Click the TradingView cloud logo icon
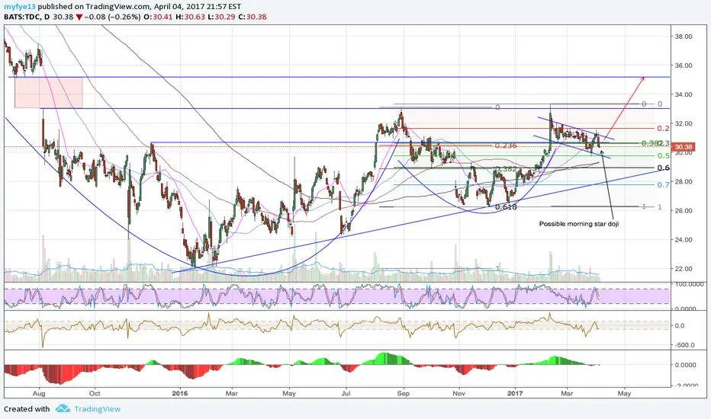Viewport: 711px width, 419px height. tap(63, 408)
